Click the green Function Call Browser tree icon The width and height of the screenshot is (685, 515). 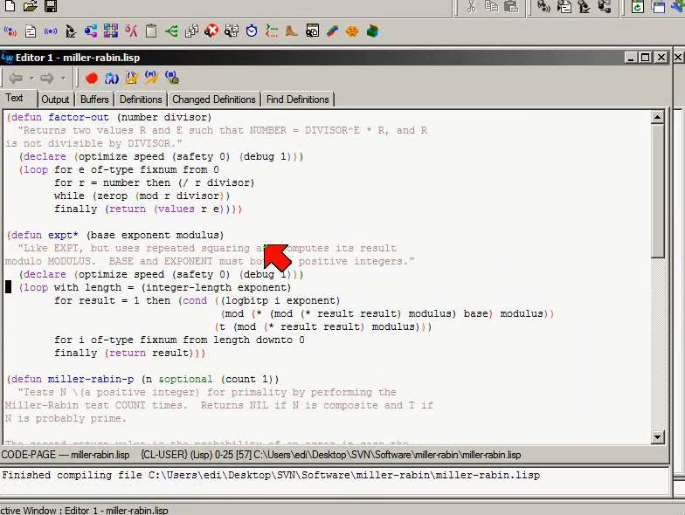(171, 31)
